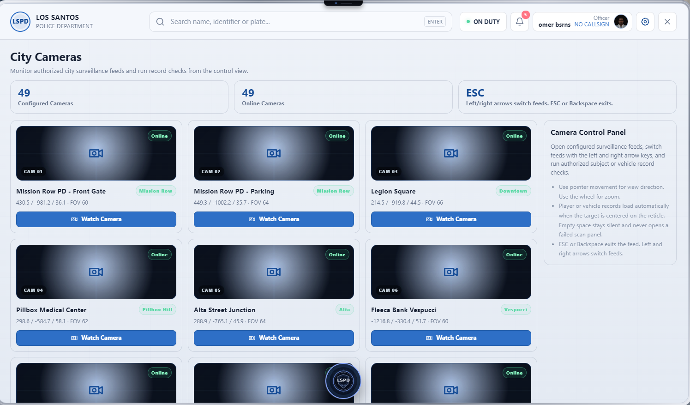Screen dimensions: 690x405
Task: Click coordinates 214.5 / -919.8 / 44.5
Action: [396, 203]
